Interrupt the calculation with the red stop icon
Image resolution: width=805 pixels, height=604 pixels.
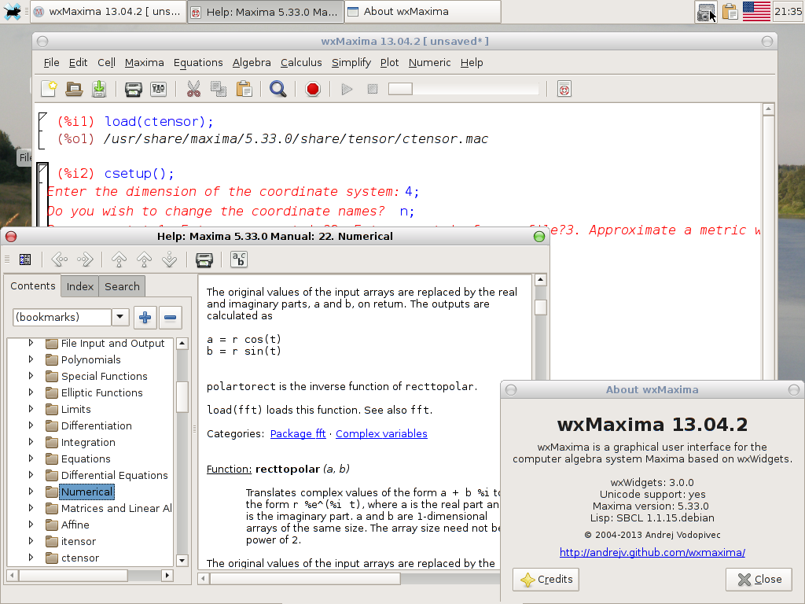click(313, 89)
